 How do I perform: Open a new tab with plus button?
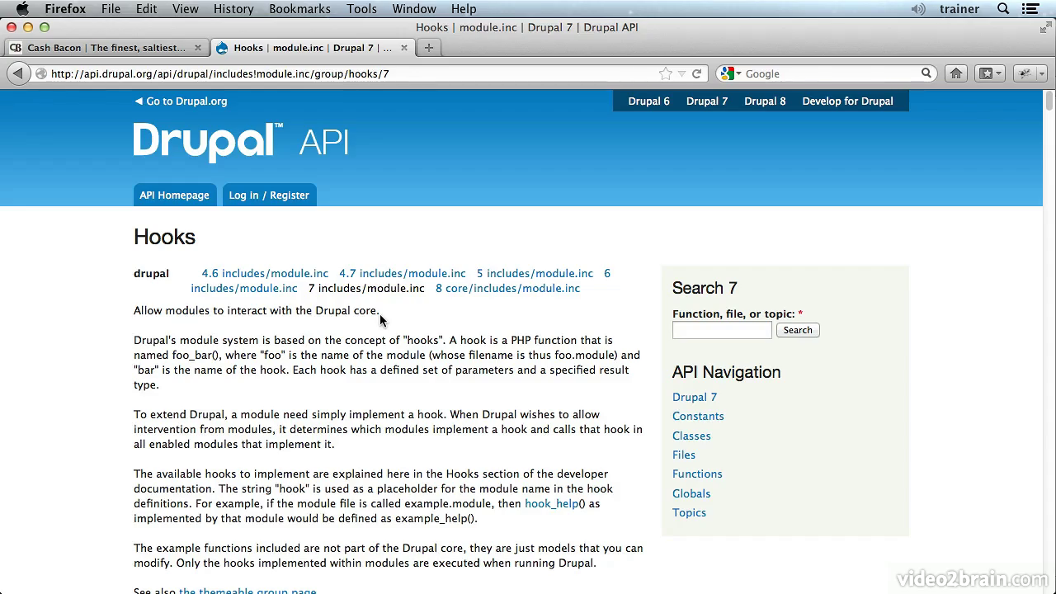(428, 48)
